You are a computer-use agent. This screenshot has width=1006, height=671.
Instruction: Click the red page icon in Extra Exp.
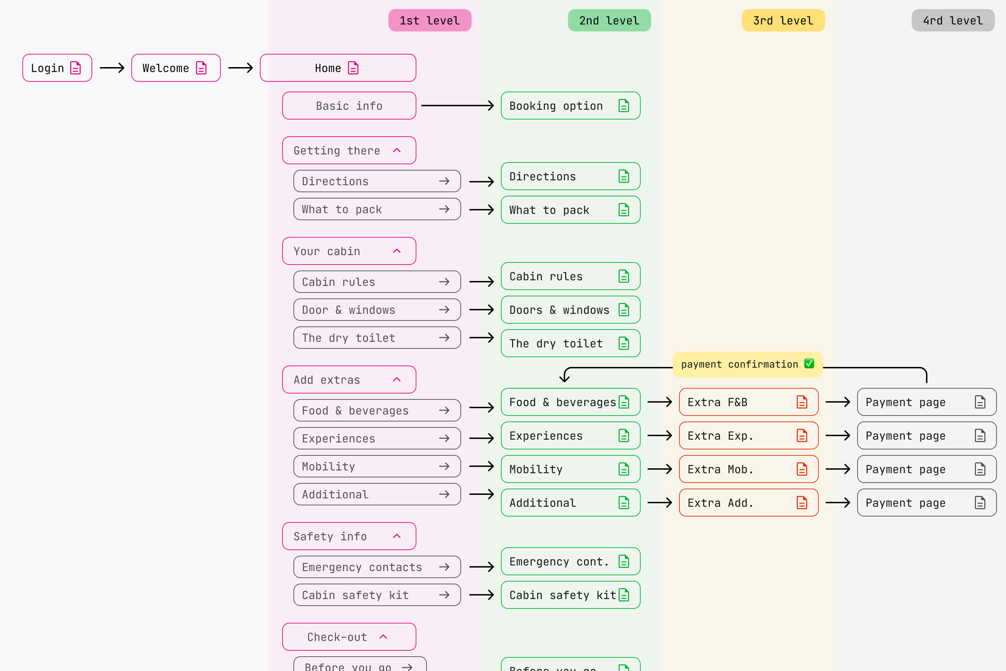(802, 436)
